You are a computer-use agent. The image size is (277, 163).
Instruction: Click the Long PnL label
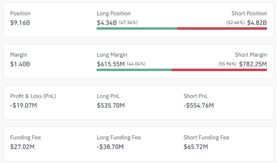click(x=108, y=96)
